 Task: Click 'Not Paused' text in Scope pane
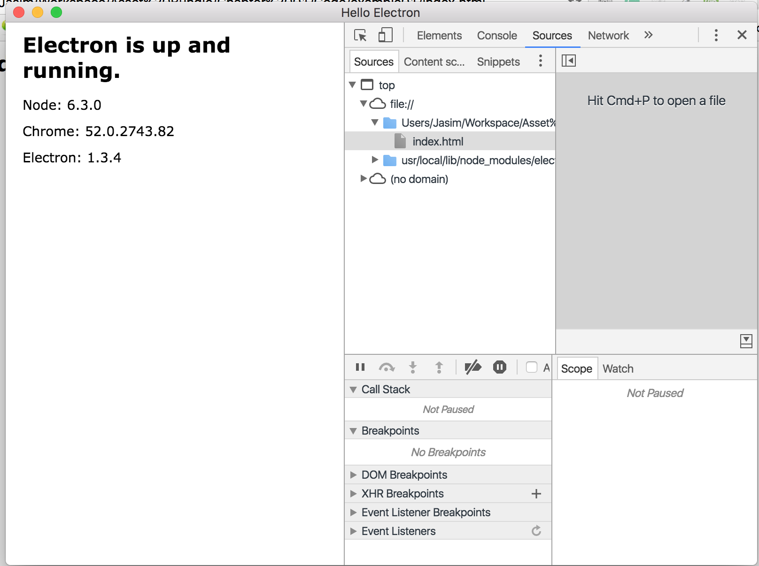tap(655, 393)
